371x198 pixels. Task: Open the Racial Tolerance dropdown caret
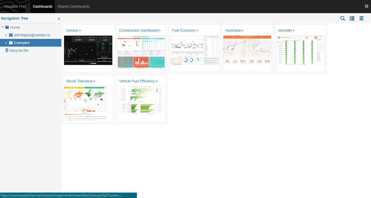pyautogui.click(x=94, y=81)
